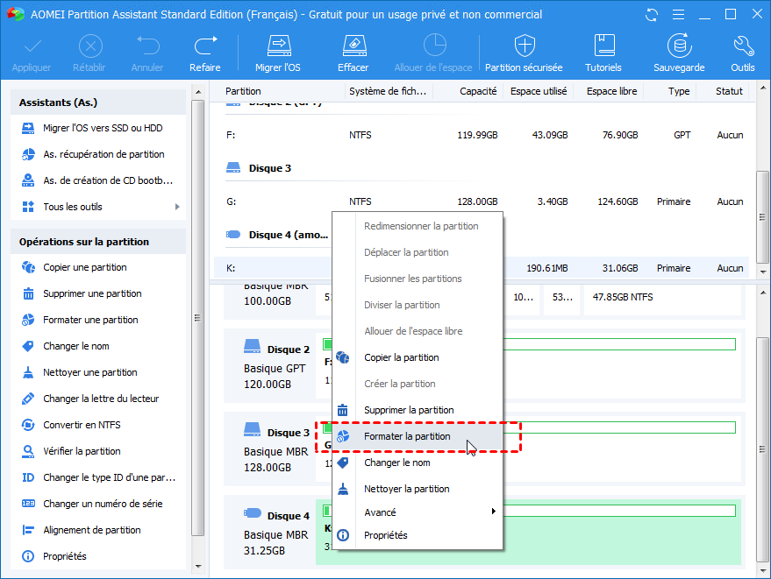The height and width of the screenshot is (579, 771).
Task: Click Changer la lettre du lecteur
Action: pyautogui.click(x=101, y=399)
